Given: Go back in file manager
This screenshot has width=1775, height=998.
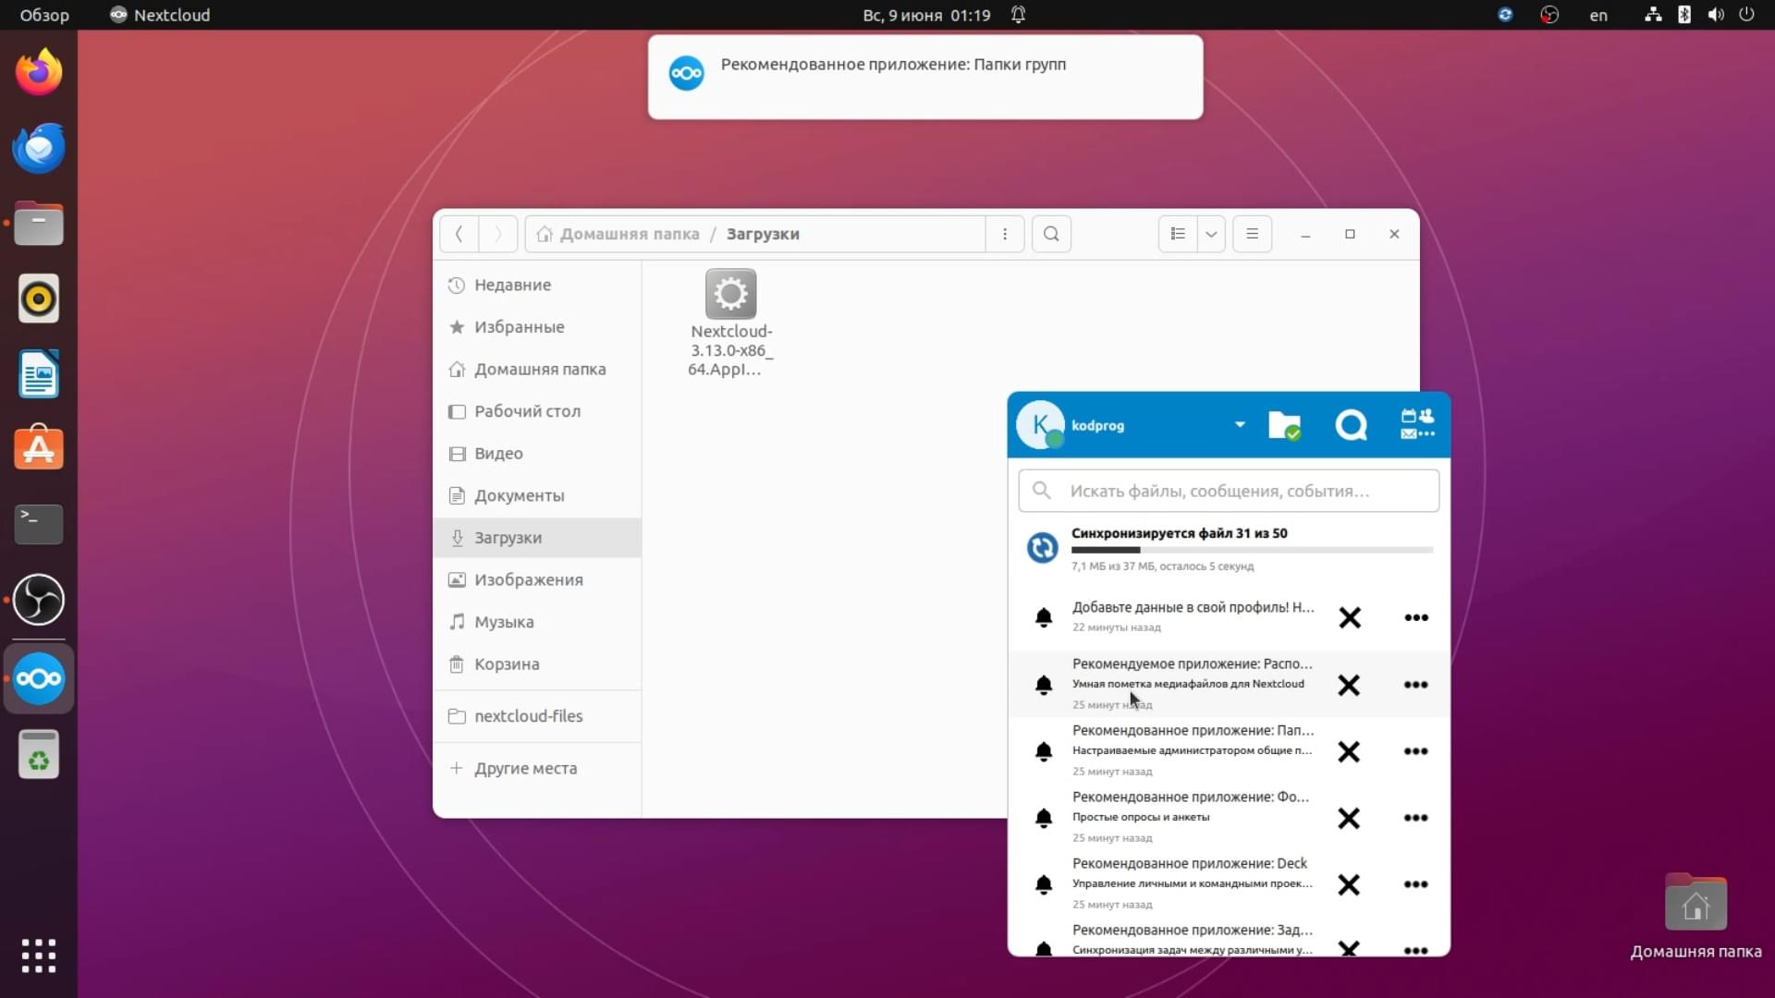Looking at the screenshot, I should pos(459,234).
